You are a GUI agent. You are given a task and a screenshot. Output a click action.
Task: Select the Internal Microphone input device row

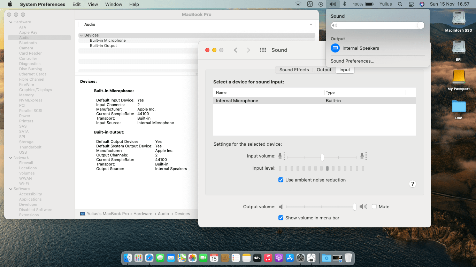pos(314,101)
